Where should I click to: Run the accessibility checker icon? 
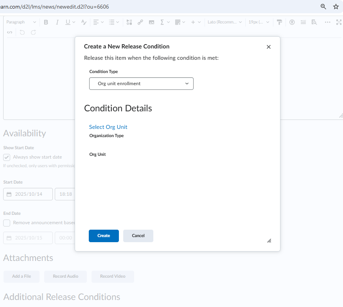[x=292, y=22]
